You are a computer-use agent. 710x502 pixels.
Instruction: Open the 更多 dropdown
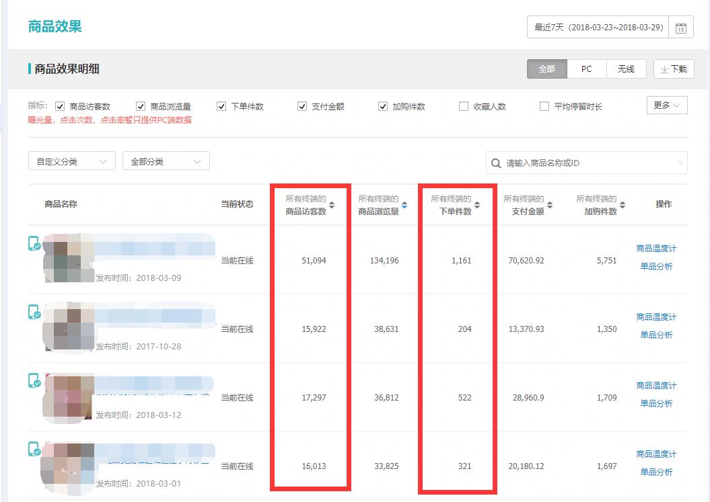[x=666, y=106]
